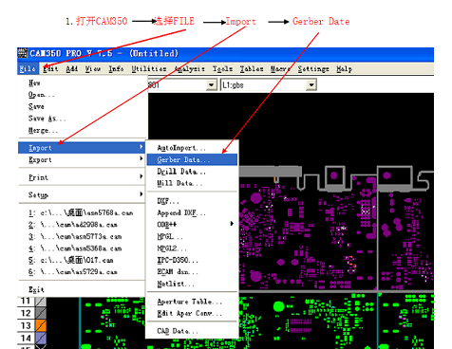The image size is (452, 349).
Task: Select AutoImport... in Import submenu
Action: [192, 148]
